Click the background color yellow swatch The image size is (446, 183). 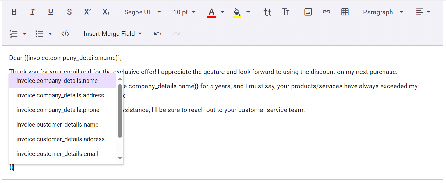pos(237,12)
